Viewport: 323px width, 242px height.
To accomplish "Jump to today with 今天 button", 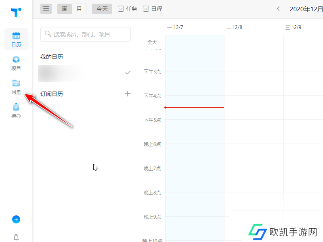I will (x=102, y=8).
